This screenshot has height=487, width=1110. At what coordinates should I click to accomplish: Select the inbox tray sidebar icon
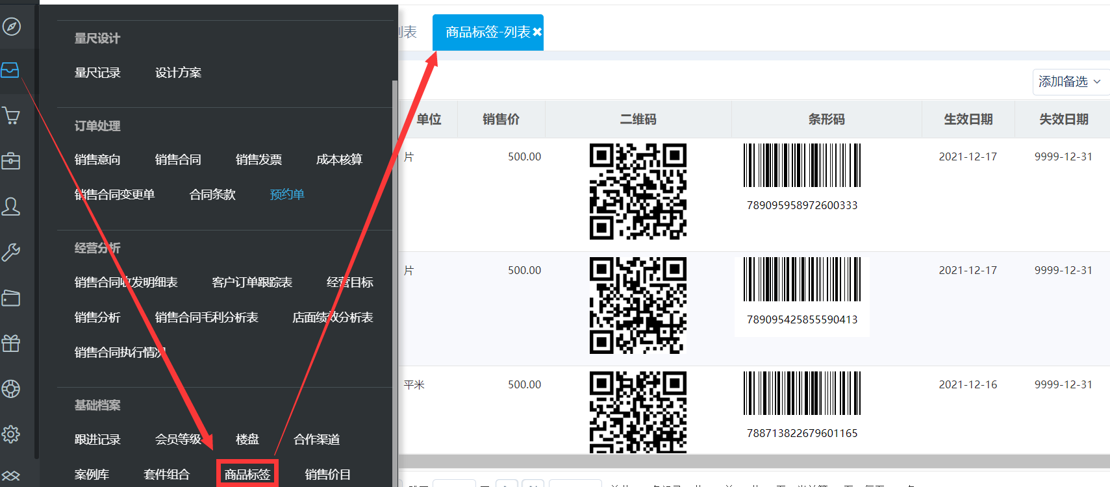10,70
